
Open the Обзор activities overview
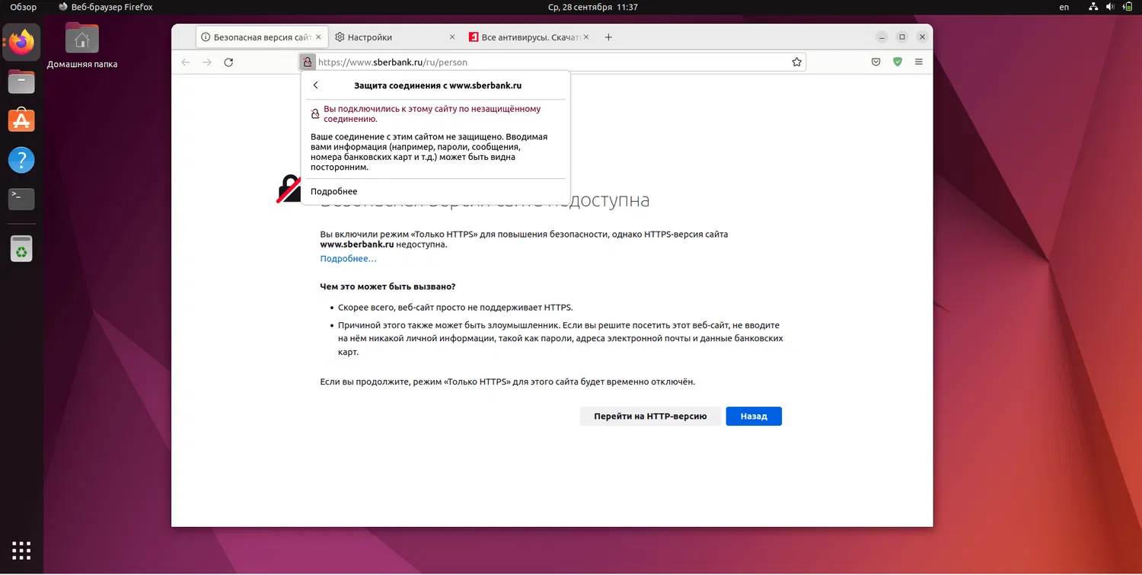click(23, 7)
